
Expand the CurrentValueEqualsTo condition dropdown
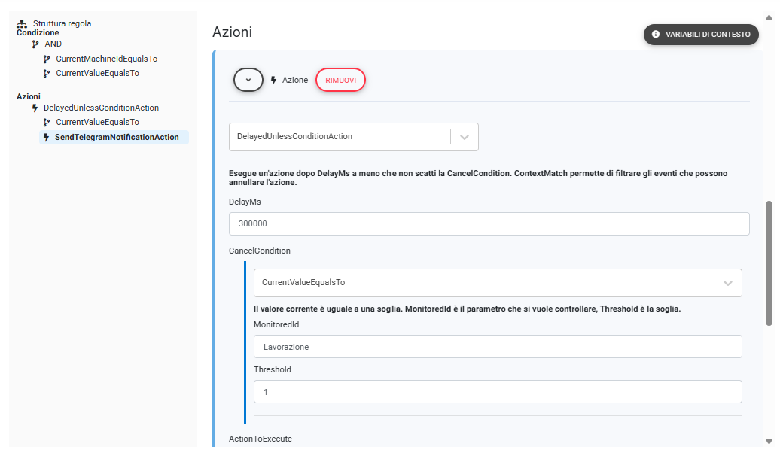pyautogui.click(x=727, y=283)
